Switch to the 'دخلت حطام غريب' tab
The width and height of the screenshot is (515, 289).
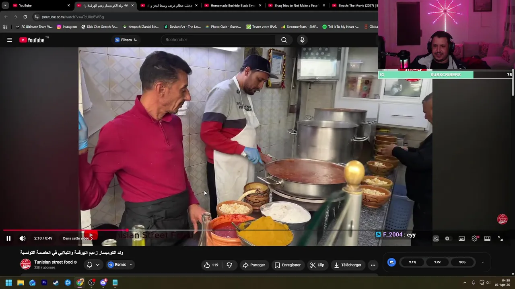click(x=169, y=6)
